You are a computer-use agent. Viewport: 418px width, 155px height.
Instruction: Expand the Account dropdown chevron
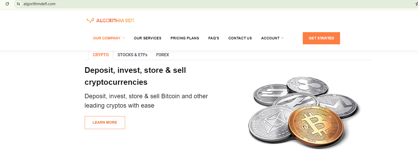point(283,38)
